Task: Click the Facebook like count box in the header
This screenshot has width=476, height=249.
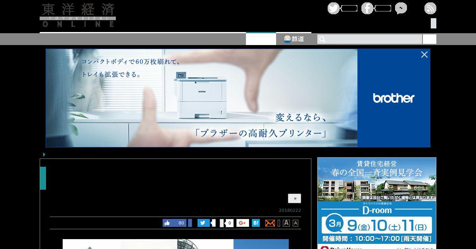Action: [383, 8]
